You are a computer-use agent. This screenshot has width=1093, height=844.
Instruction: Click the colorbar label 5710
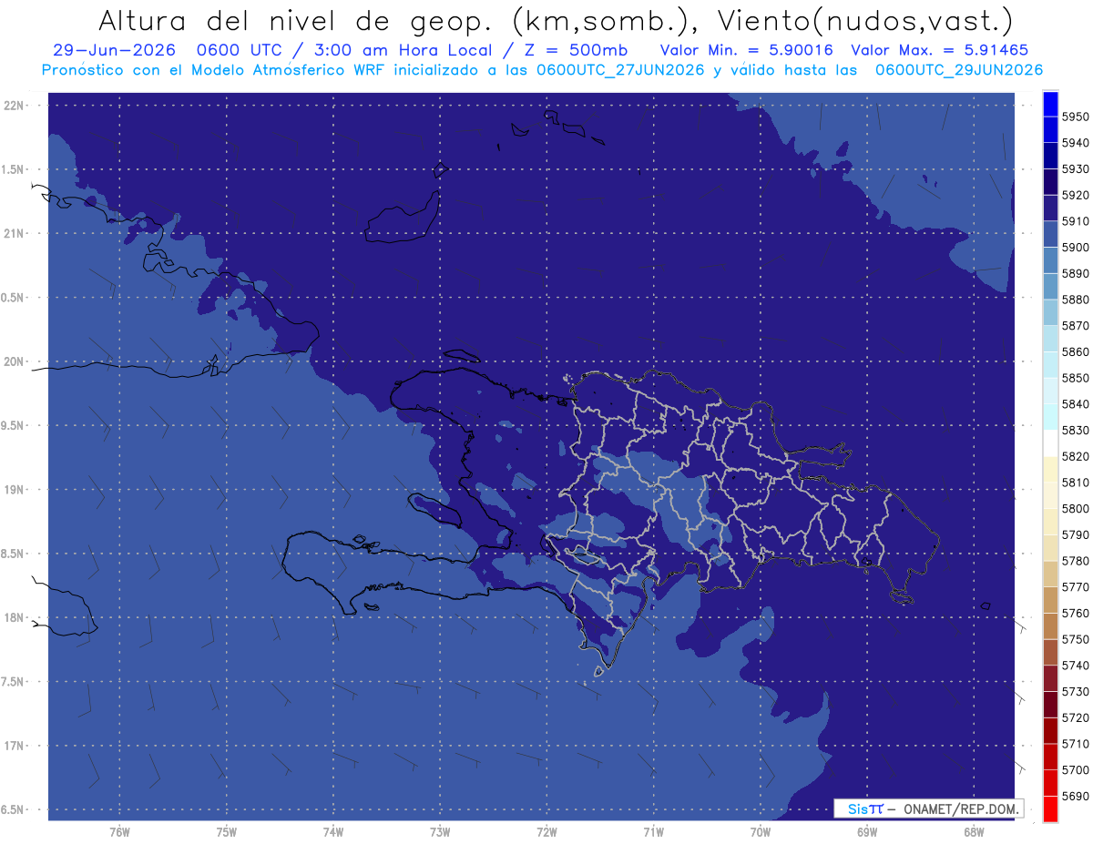1075,744
